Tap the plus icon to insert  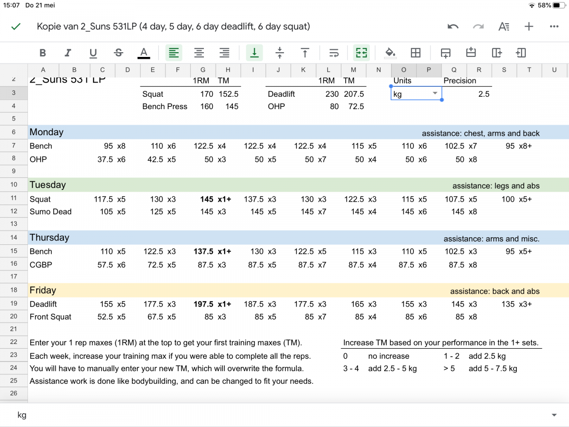[529, 27]
